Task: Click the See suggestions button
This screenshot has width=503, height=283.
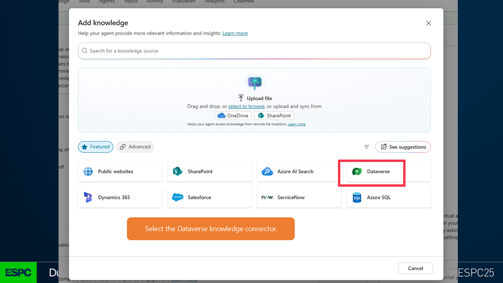Action: click(403, 147)
